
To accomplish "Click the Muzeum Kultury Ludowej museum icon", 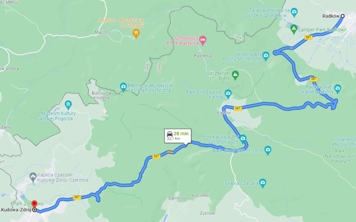I will [68, 105].
